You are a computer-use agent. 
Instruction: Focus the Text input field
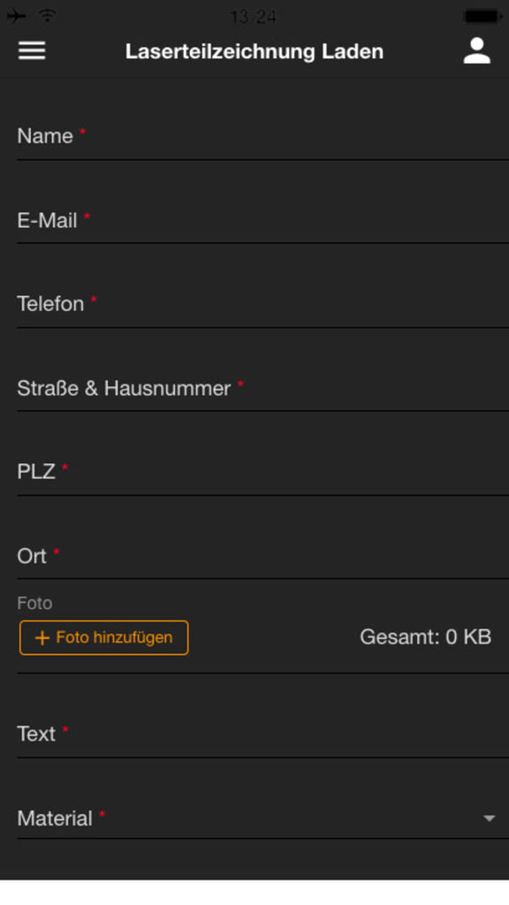click(262, 734)
